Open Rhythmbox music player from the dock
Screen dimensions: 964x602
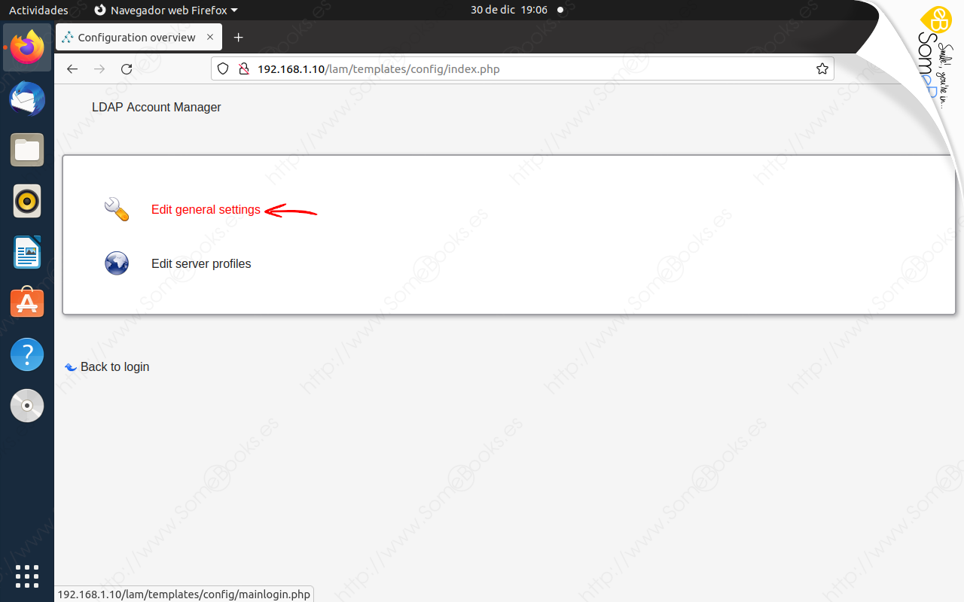(x=27, y=201)
